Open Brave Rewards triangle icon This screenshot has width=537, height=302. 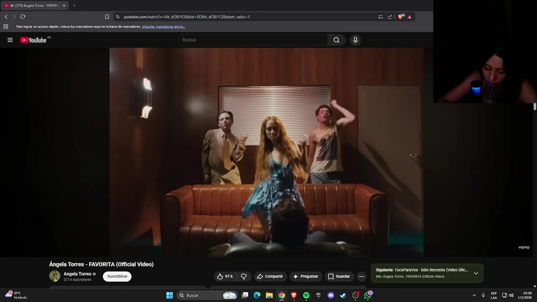(409, 17)
